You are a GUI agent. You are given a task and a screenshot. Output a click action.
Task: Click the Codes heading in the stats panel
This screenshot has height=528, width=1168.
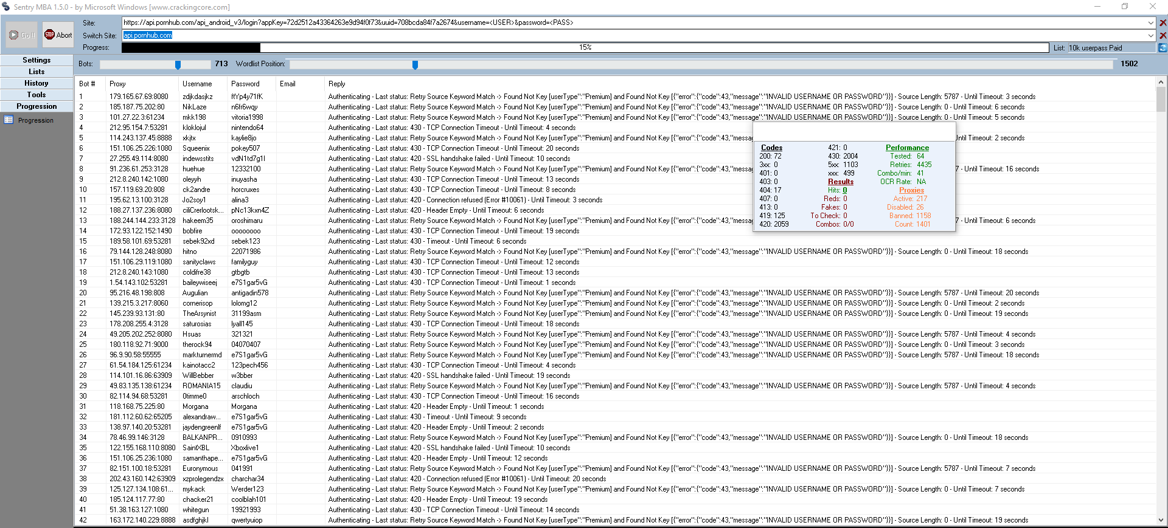coord(771,148)
